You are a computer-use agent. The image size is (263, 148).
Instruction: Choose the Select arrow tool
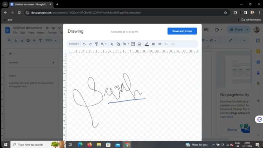click(x=112, y=44)
